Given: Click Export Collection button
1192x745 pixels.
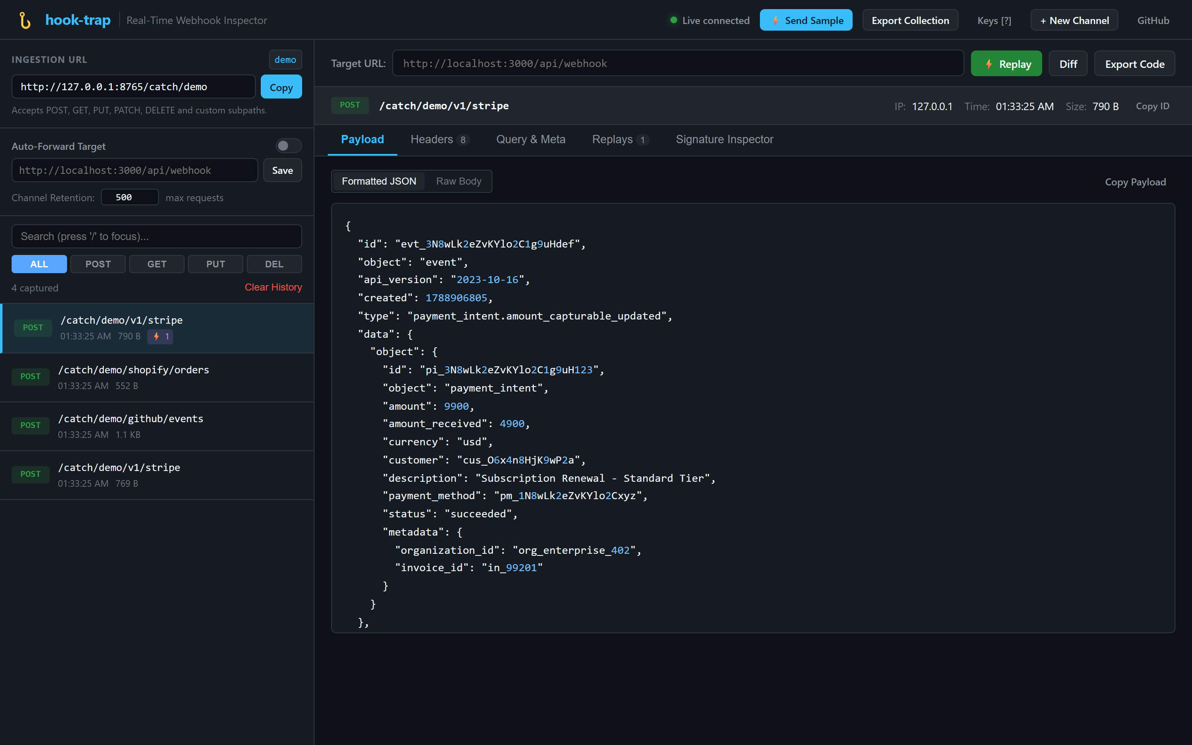Looking at the screenshot, I should point(910,20).
